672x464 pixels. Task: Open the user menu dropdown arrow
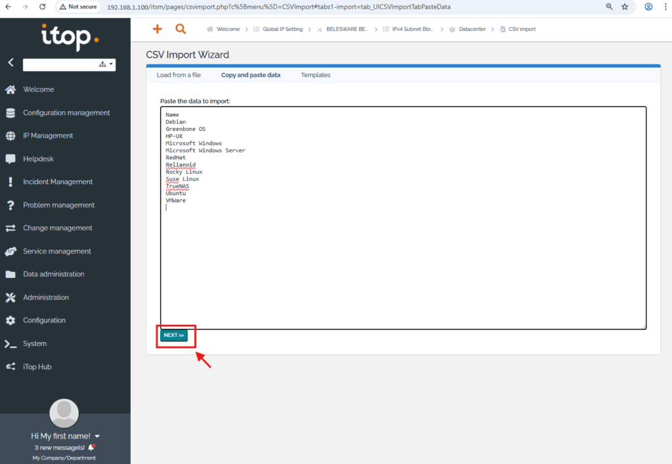coord(98,436)
